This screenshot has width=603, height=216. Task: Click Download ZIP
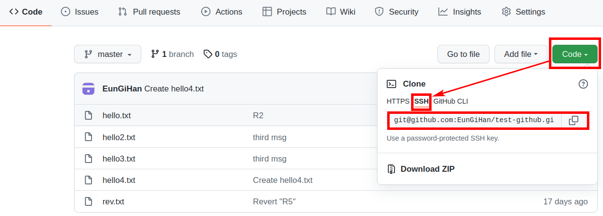427,169
